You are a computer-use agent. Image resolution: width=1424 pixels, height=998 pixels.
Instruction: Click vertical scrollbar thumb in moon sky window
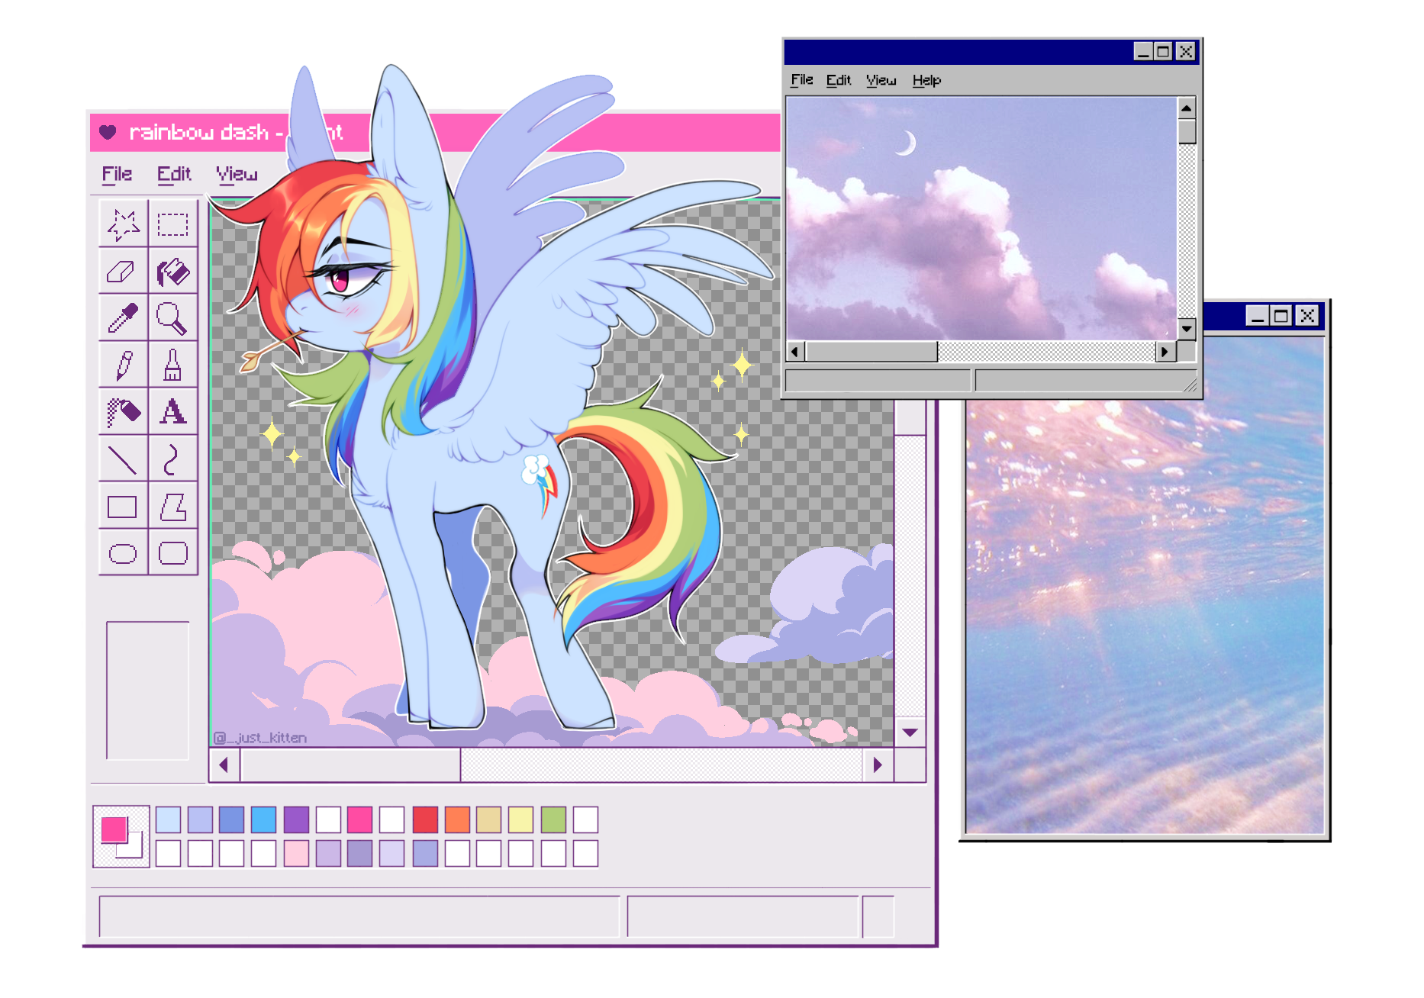(1186, 131)
